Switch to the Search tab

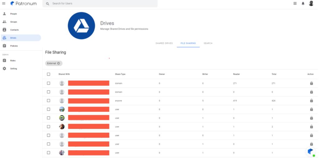(x=208, y=43)
